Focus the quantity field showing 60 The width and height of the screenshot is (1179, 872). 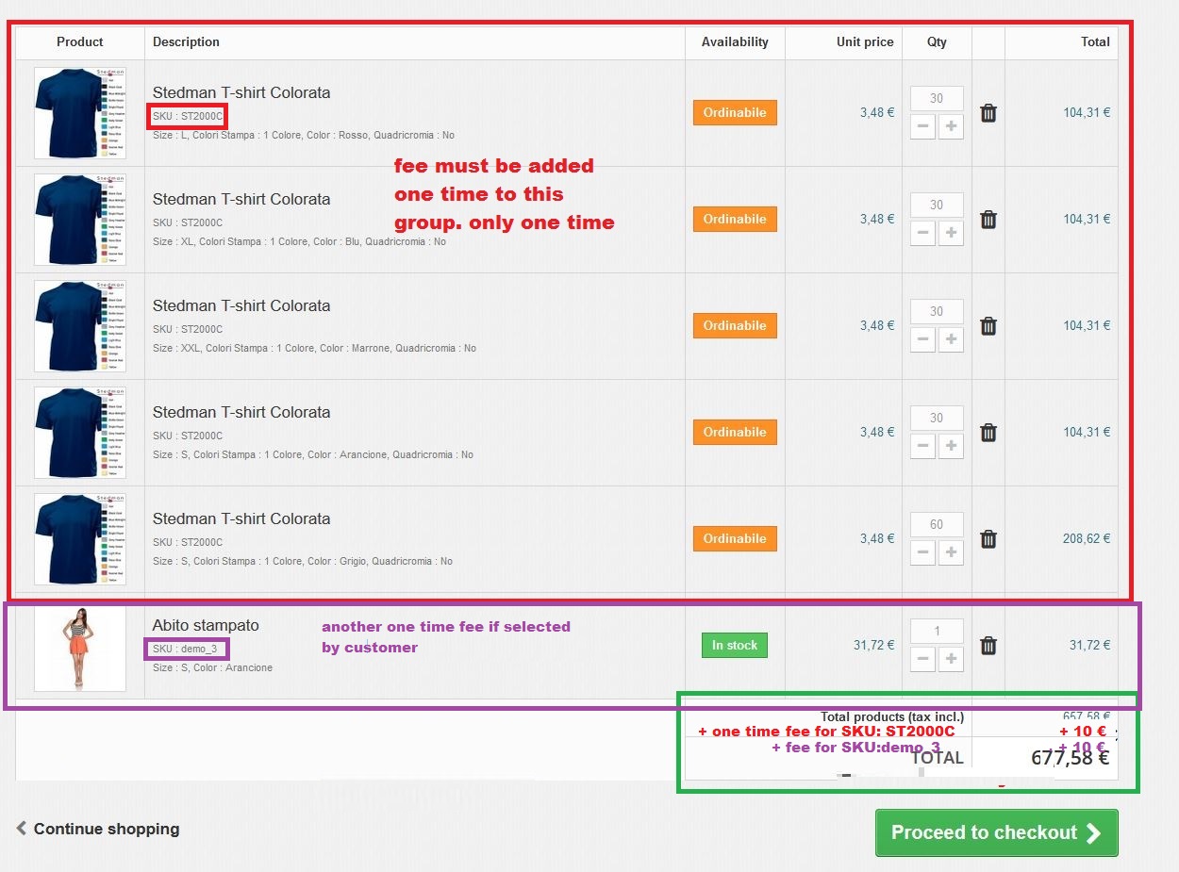[x=937, y=524]
